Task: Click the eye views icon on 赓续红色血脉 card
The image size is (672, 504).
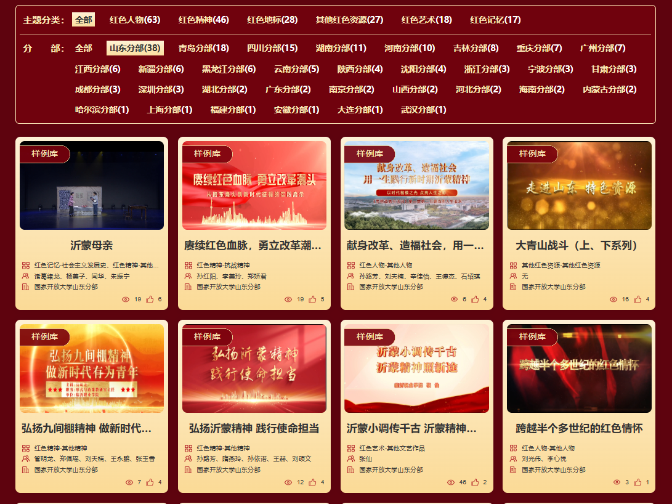Action: coord(288,299)
